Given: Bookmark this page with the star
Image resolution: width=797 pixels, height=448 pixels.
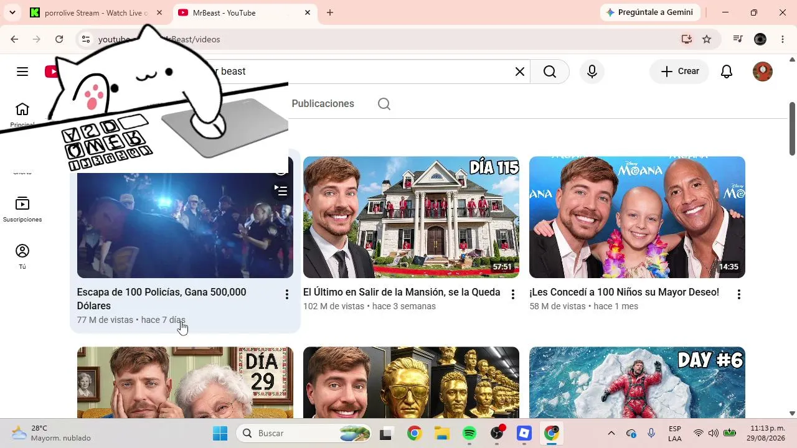Looking at the screenshot, I should (x=707, y=39).
